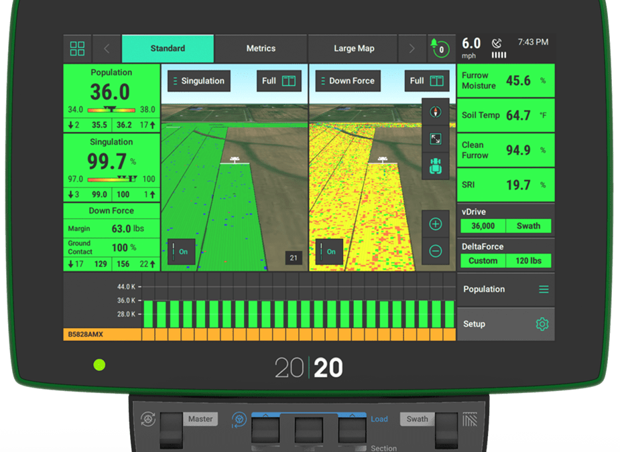Tap Margin 63.0 lbs reading
620x452 pixels.
(111, 229)
